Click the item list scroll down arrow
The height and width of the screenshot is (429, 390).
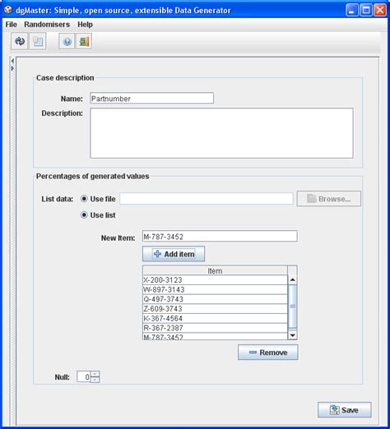coord(292,335)
